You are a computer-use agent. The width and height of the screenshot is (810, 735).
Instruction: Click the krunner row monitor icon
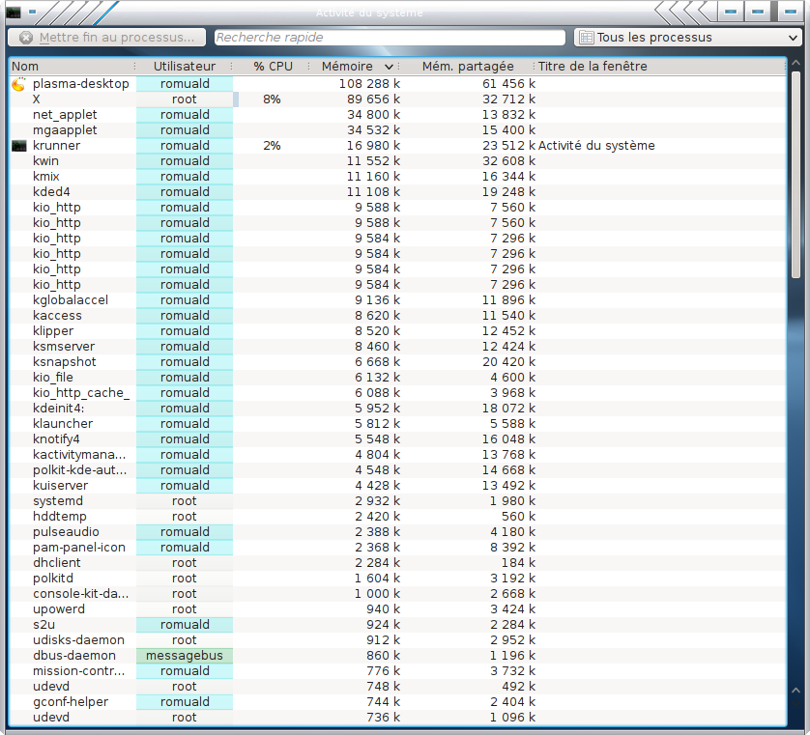click(19, 146)
